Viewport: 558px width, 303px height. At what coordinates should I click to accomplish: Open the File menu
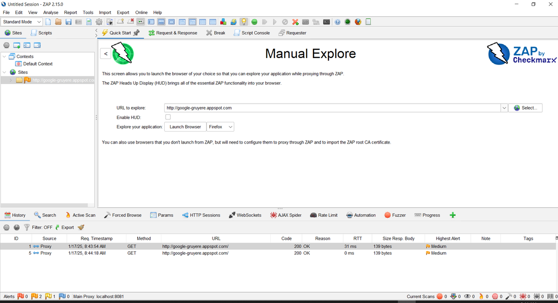coord(7,13)
